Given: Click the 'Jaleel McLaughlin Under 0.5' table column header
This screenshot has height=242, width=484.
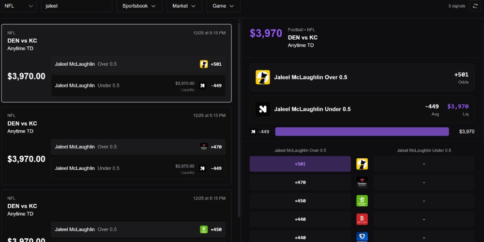Looking at the screenshot, I should pos(424,151).
